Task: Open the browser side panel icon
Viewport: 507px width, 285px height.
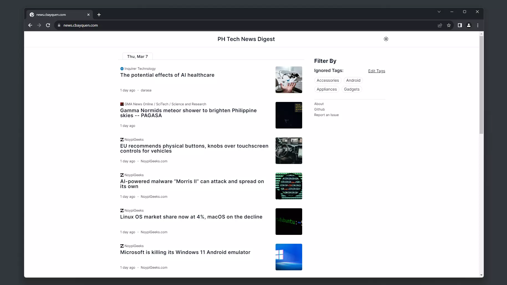Action: pyautogui.click(x=460, y=25)
